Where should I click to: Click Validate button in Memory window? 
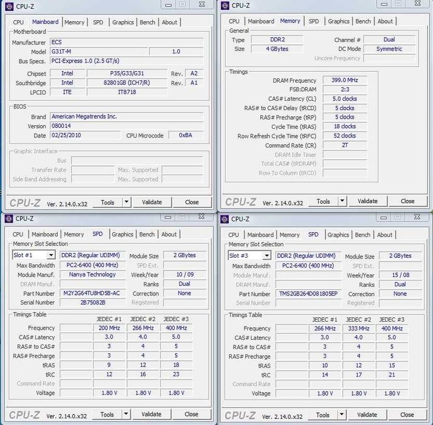[x=367, y=201]
